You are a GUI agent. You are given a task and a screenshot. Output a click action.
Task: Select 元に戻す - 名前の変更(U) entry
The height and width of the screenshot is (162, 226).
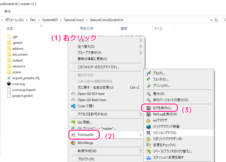pos(106,88)
